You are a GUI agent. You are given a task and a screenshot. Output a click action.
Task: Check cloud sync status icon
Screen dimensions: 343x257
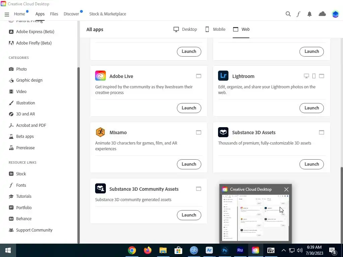pyautogui.click(x=322, y=14)
